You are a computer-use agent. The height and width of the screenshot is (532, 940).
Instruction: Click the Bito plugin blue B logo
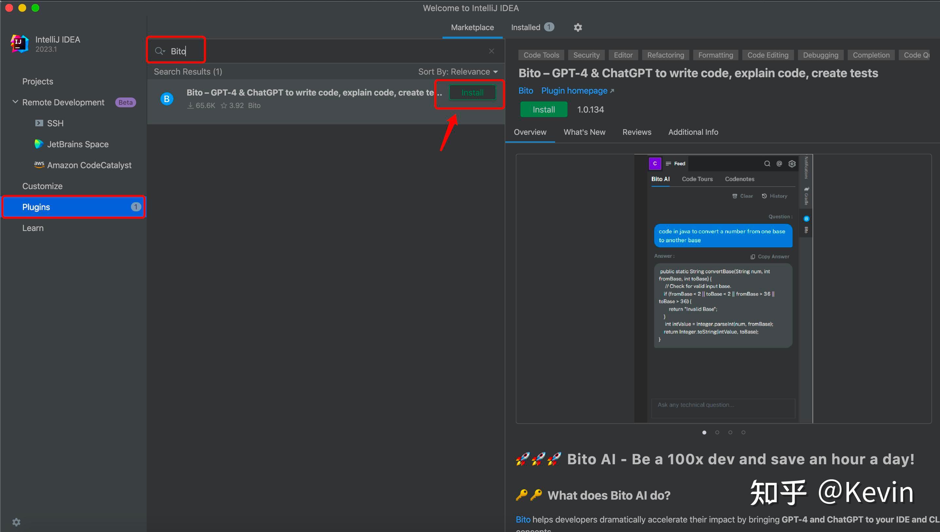click(x=167, y=99)
